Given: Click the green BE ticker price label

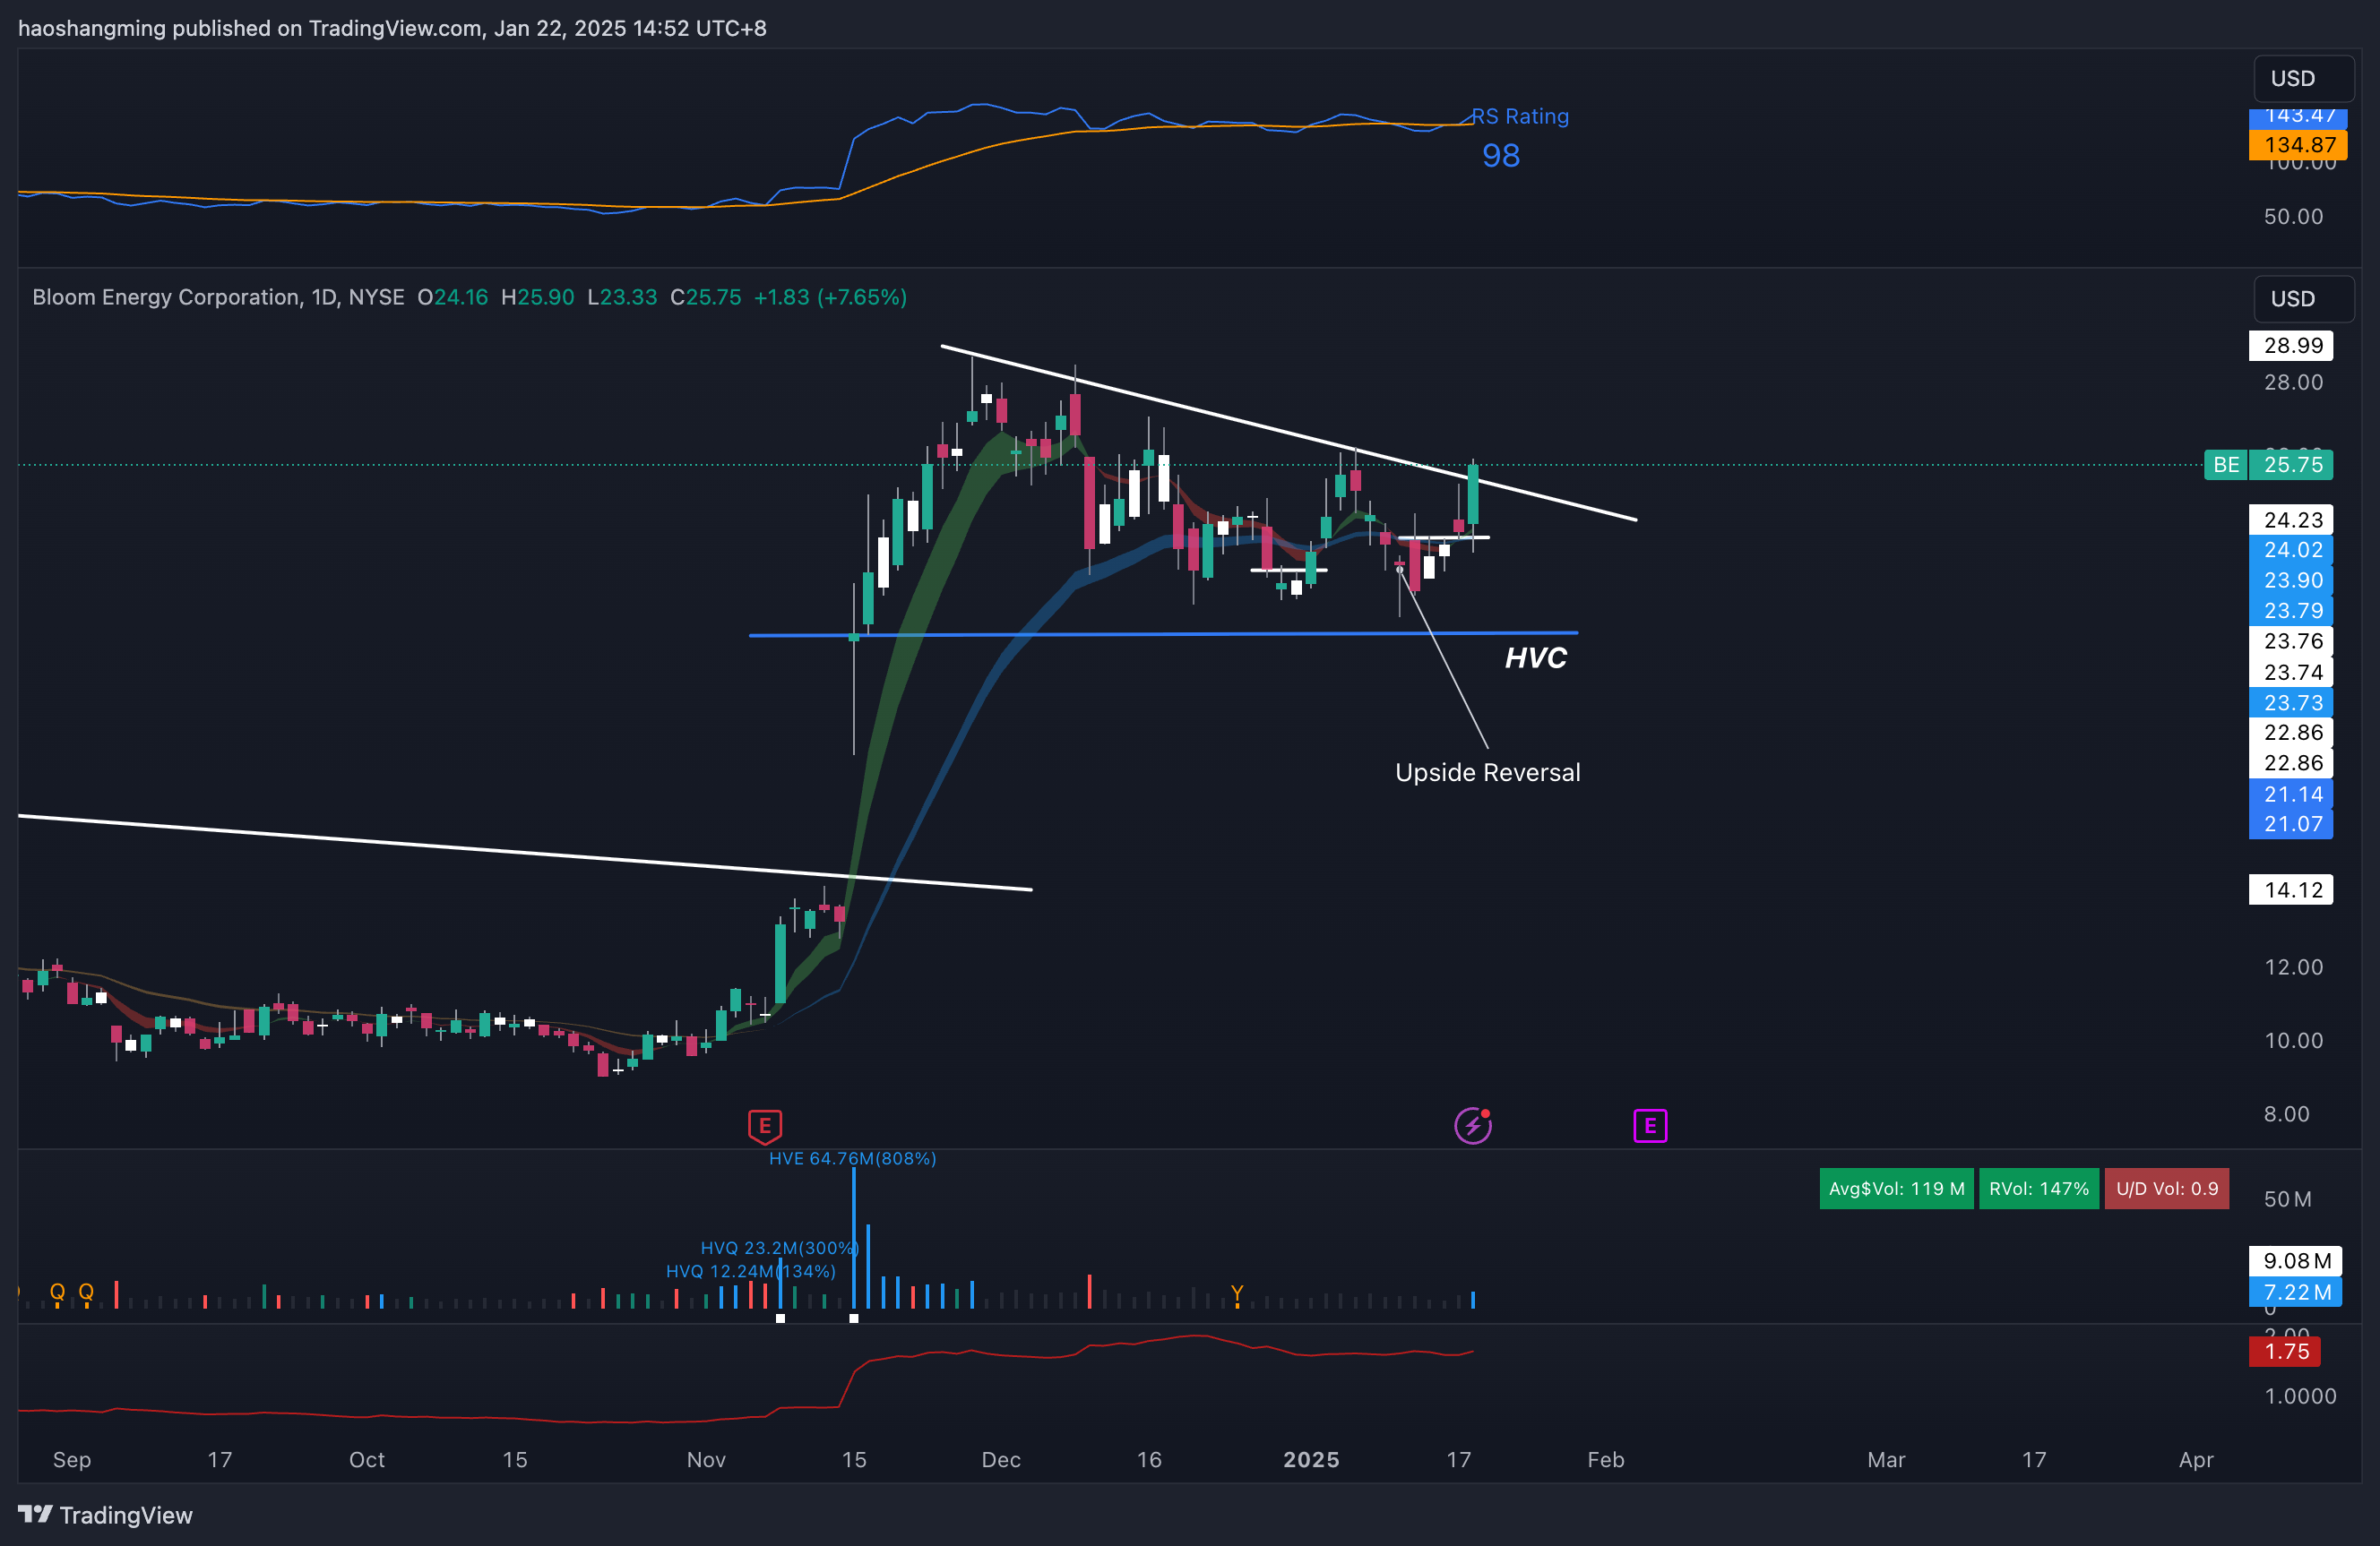Looking at the screenshot, I should [x=2225, y=465].
